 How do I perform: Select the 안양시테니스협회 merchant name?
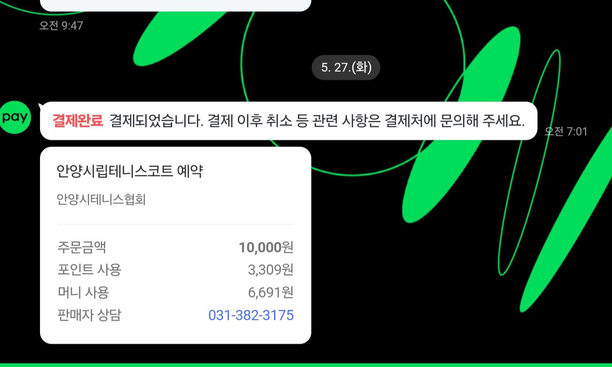pos(101,200)
